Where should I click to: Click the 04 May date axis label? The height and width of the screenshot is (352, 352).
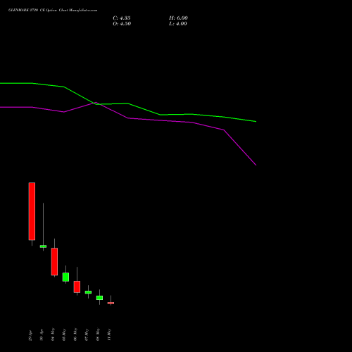53,334
